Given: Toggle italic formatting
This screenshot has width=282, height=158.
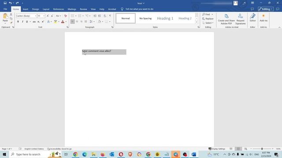Looking at the screenshot, I should tap(22, 22).
